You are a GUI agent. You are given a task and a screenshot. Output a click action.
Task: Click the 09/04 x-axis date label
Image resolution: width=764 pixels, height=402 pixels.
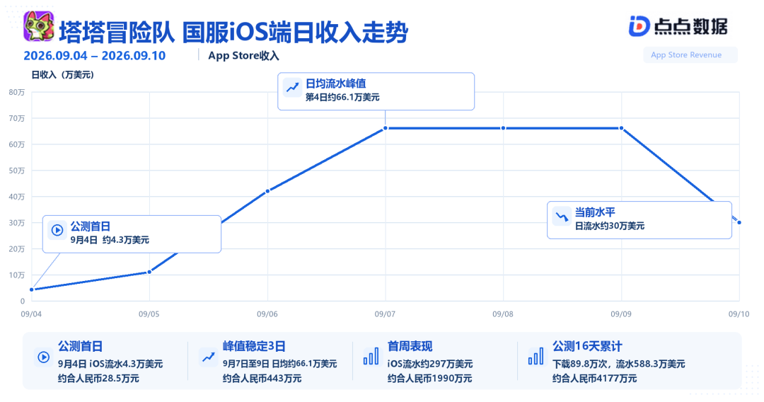click(x=31, y=314)
